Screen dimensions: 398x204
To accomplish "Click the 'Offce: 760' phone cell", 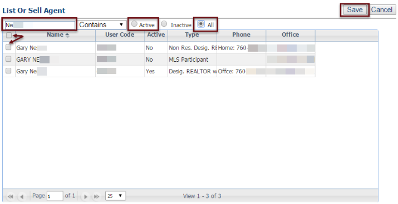I will 242,72.
